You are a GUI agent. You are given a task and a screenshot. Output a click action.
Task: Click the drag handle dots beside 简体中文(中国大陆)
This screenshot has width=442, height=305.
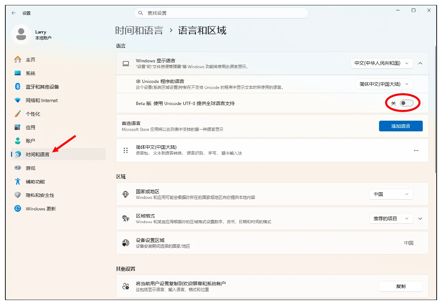point(125,150)
